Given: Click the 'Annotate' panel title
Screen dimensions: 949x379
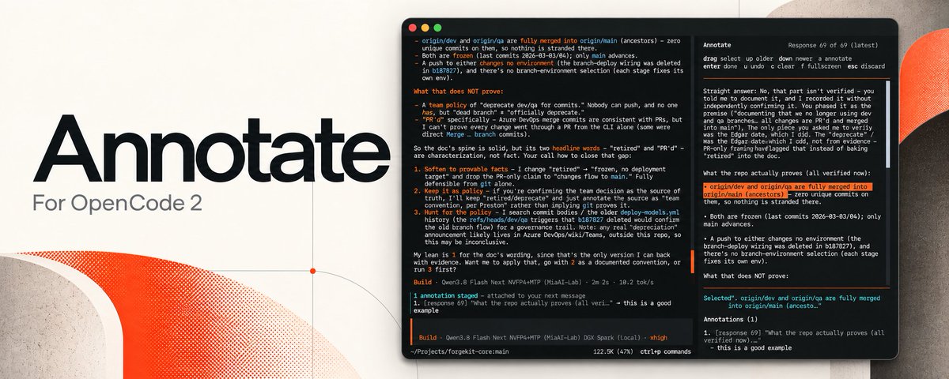Looking at the screenshot, I should click(716, 45).
